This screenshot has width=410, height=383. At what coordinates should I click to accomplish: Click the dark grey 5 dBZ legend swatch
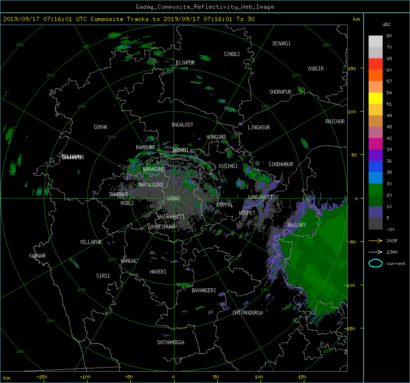(375, 224)
